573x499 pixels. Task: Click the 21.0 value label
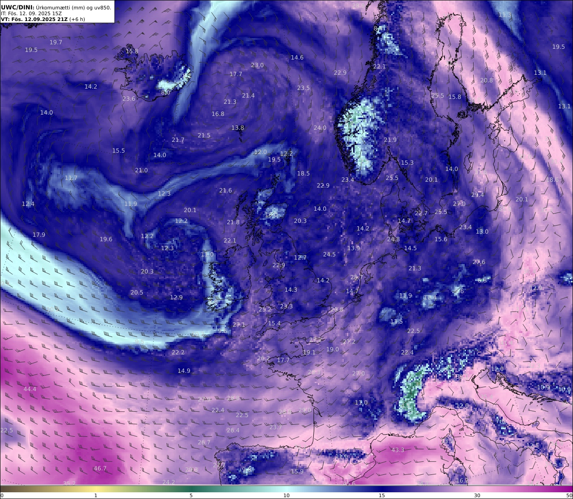(x=141, y=170)
